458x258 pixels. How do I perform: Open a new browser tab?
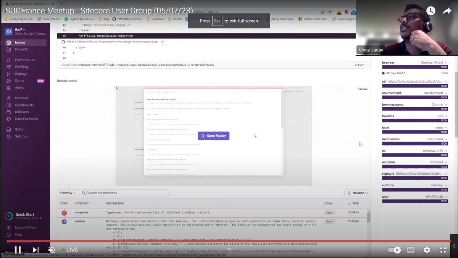pos(61,3)
